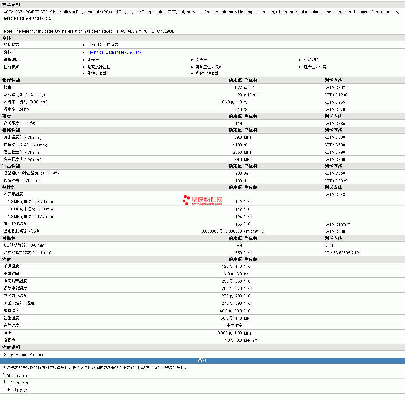Click the test method ASTM D785

coord(335,124)
